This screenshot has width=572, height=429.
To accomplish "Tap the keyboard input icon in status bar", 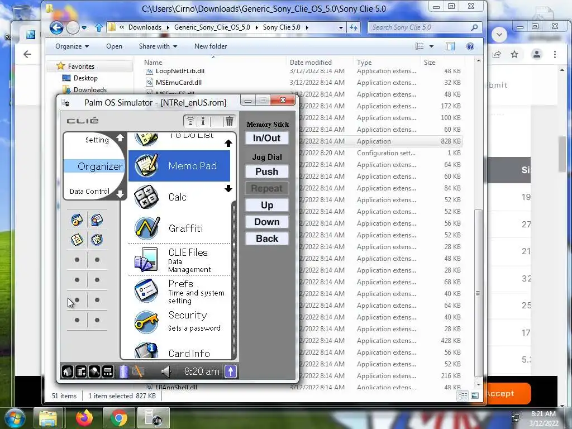I will 108,371.
